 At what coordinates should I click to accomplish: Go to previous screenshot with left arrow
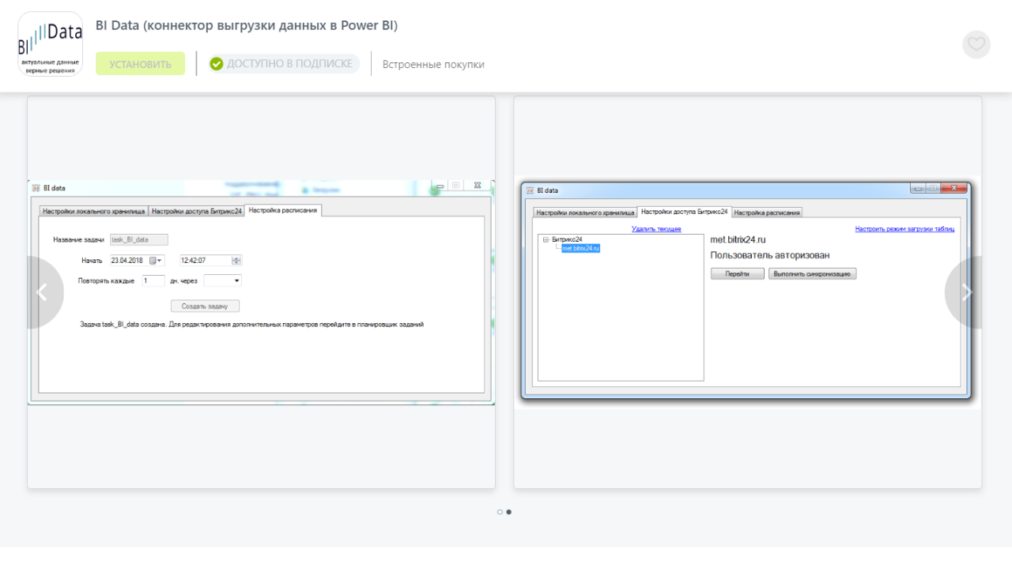click(x=42, y=292)
